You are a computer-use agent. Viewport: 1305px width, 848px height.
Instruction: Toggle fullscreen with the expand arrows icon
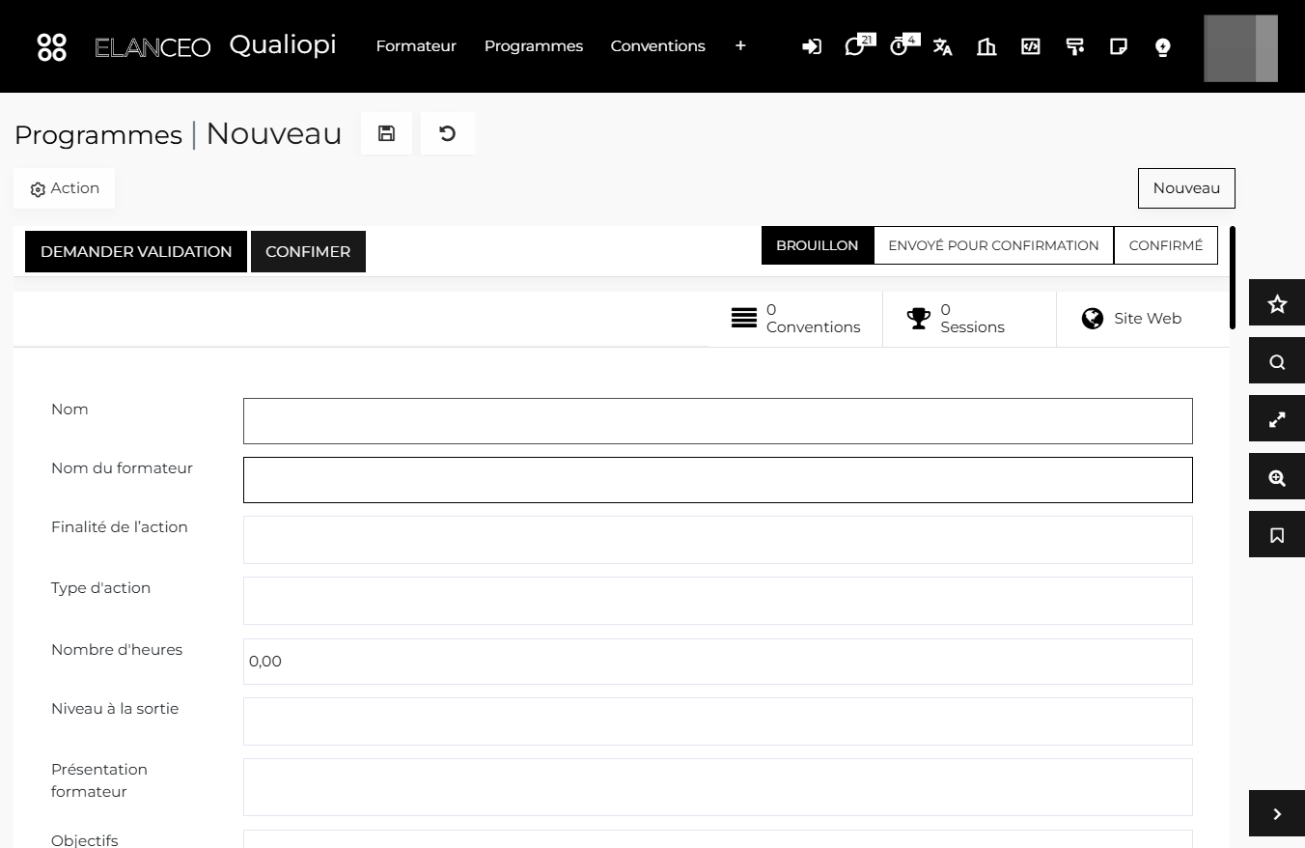point(1277,420)
